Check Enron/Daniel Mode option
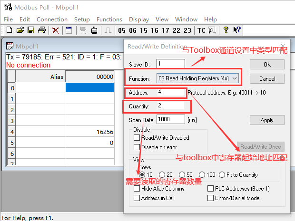The image size is (295, 221). click(210, 198)
